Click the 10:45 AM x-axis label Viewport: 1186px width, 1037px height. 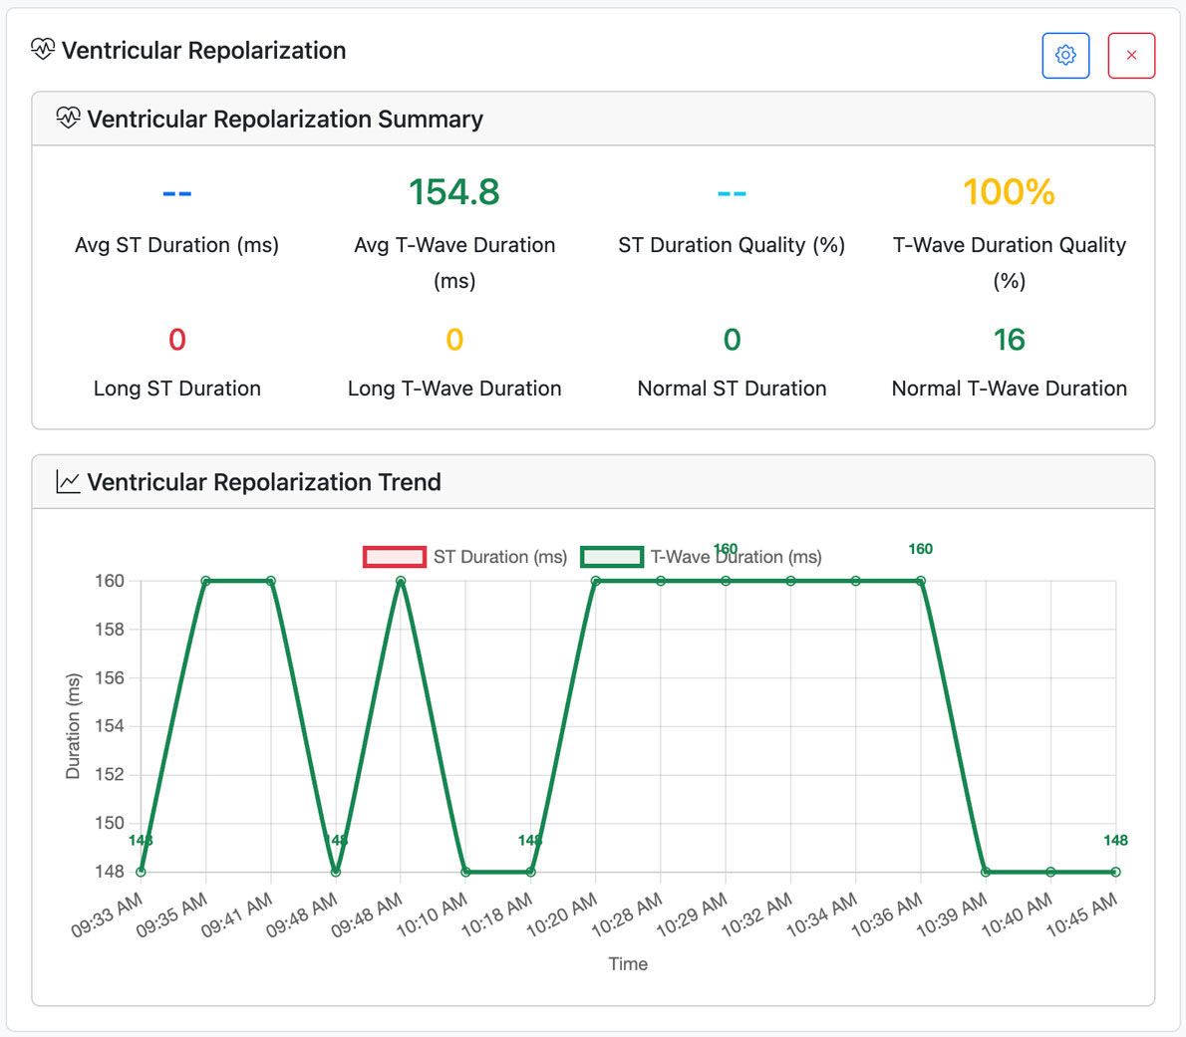tap(1081, 914)
